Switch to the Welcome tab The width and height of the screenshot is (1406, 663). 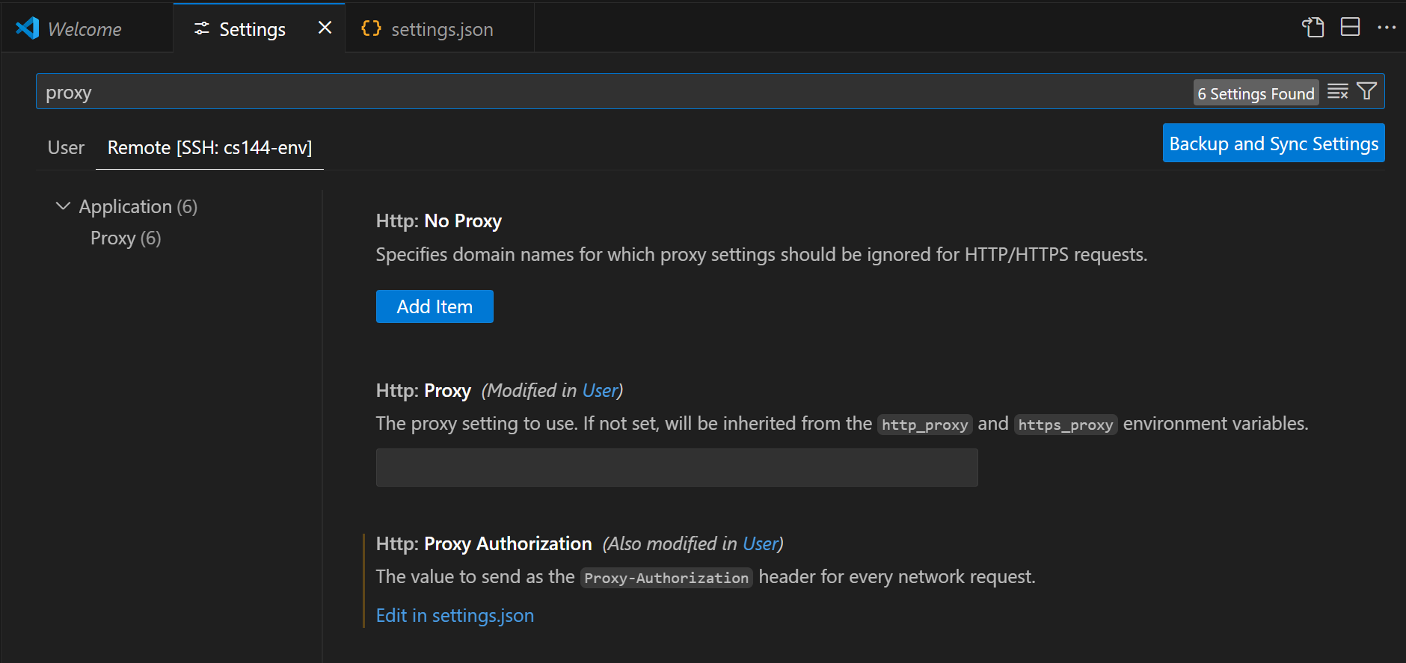click(85, 29)
